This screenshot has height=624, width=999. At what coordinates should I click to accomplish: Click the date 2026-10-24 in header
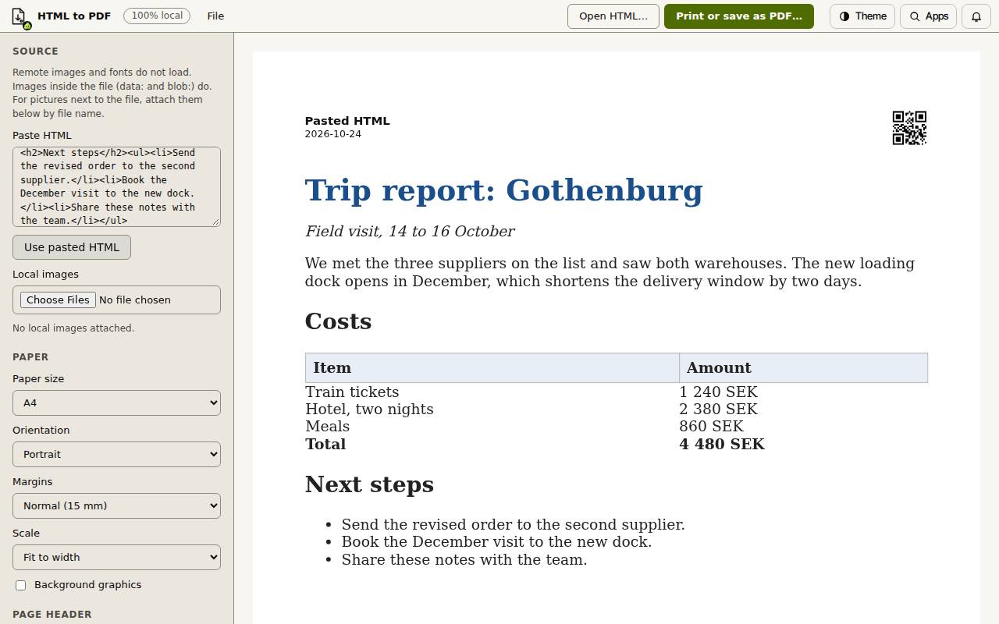[333, 134]
